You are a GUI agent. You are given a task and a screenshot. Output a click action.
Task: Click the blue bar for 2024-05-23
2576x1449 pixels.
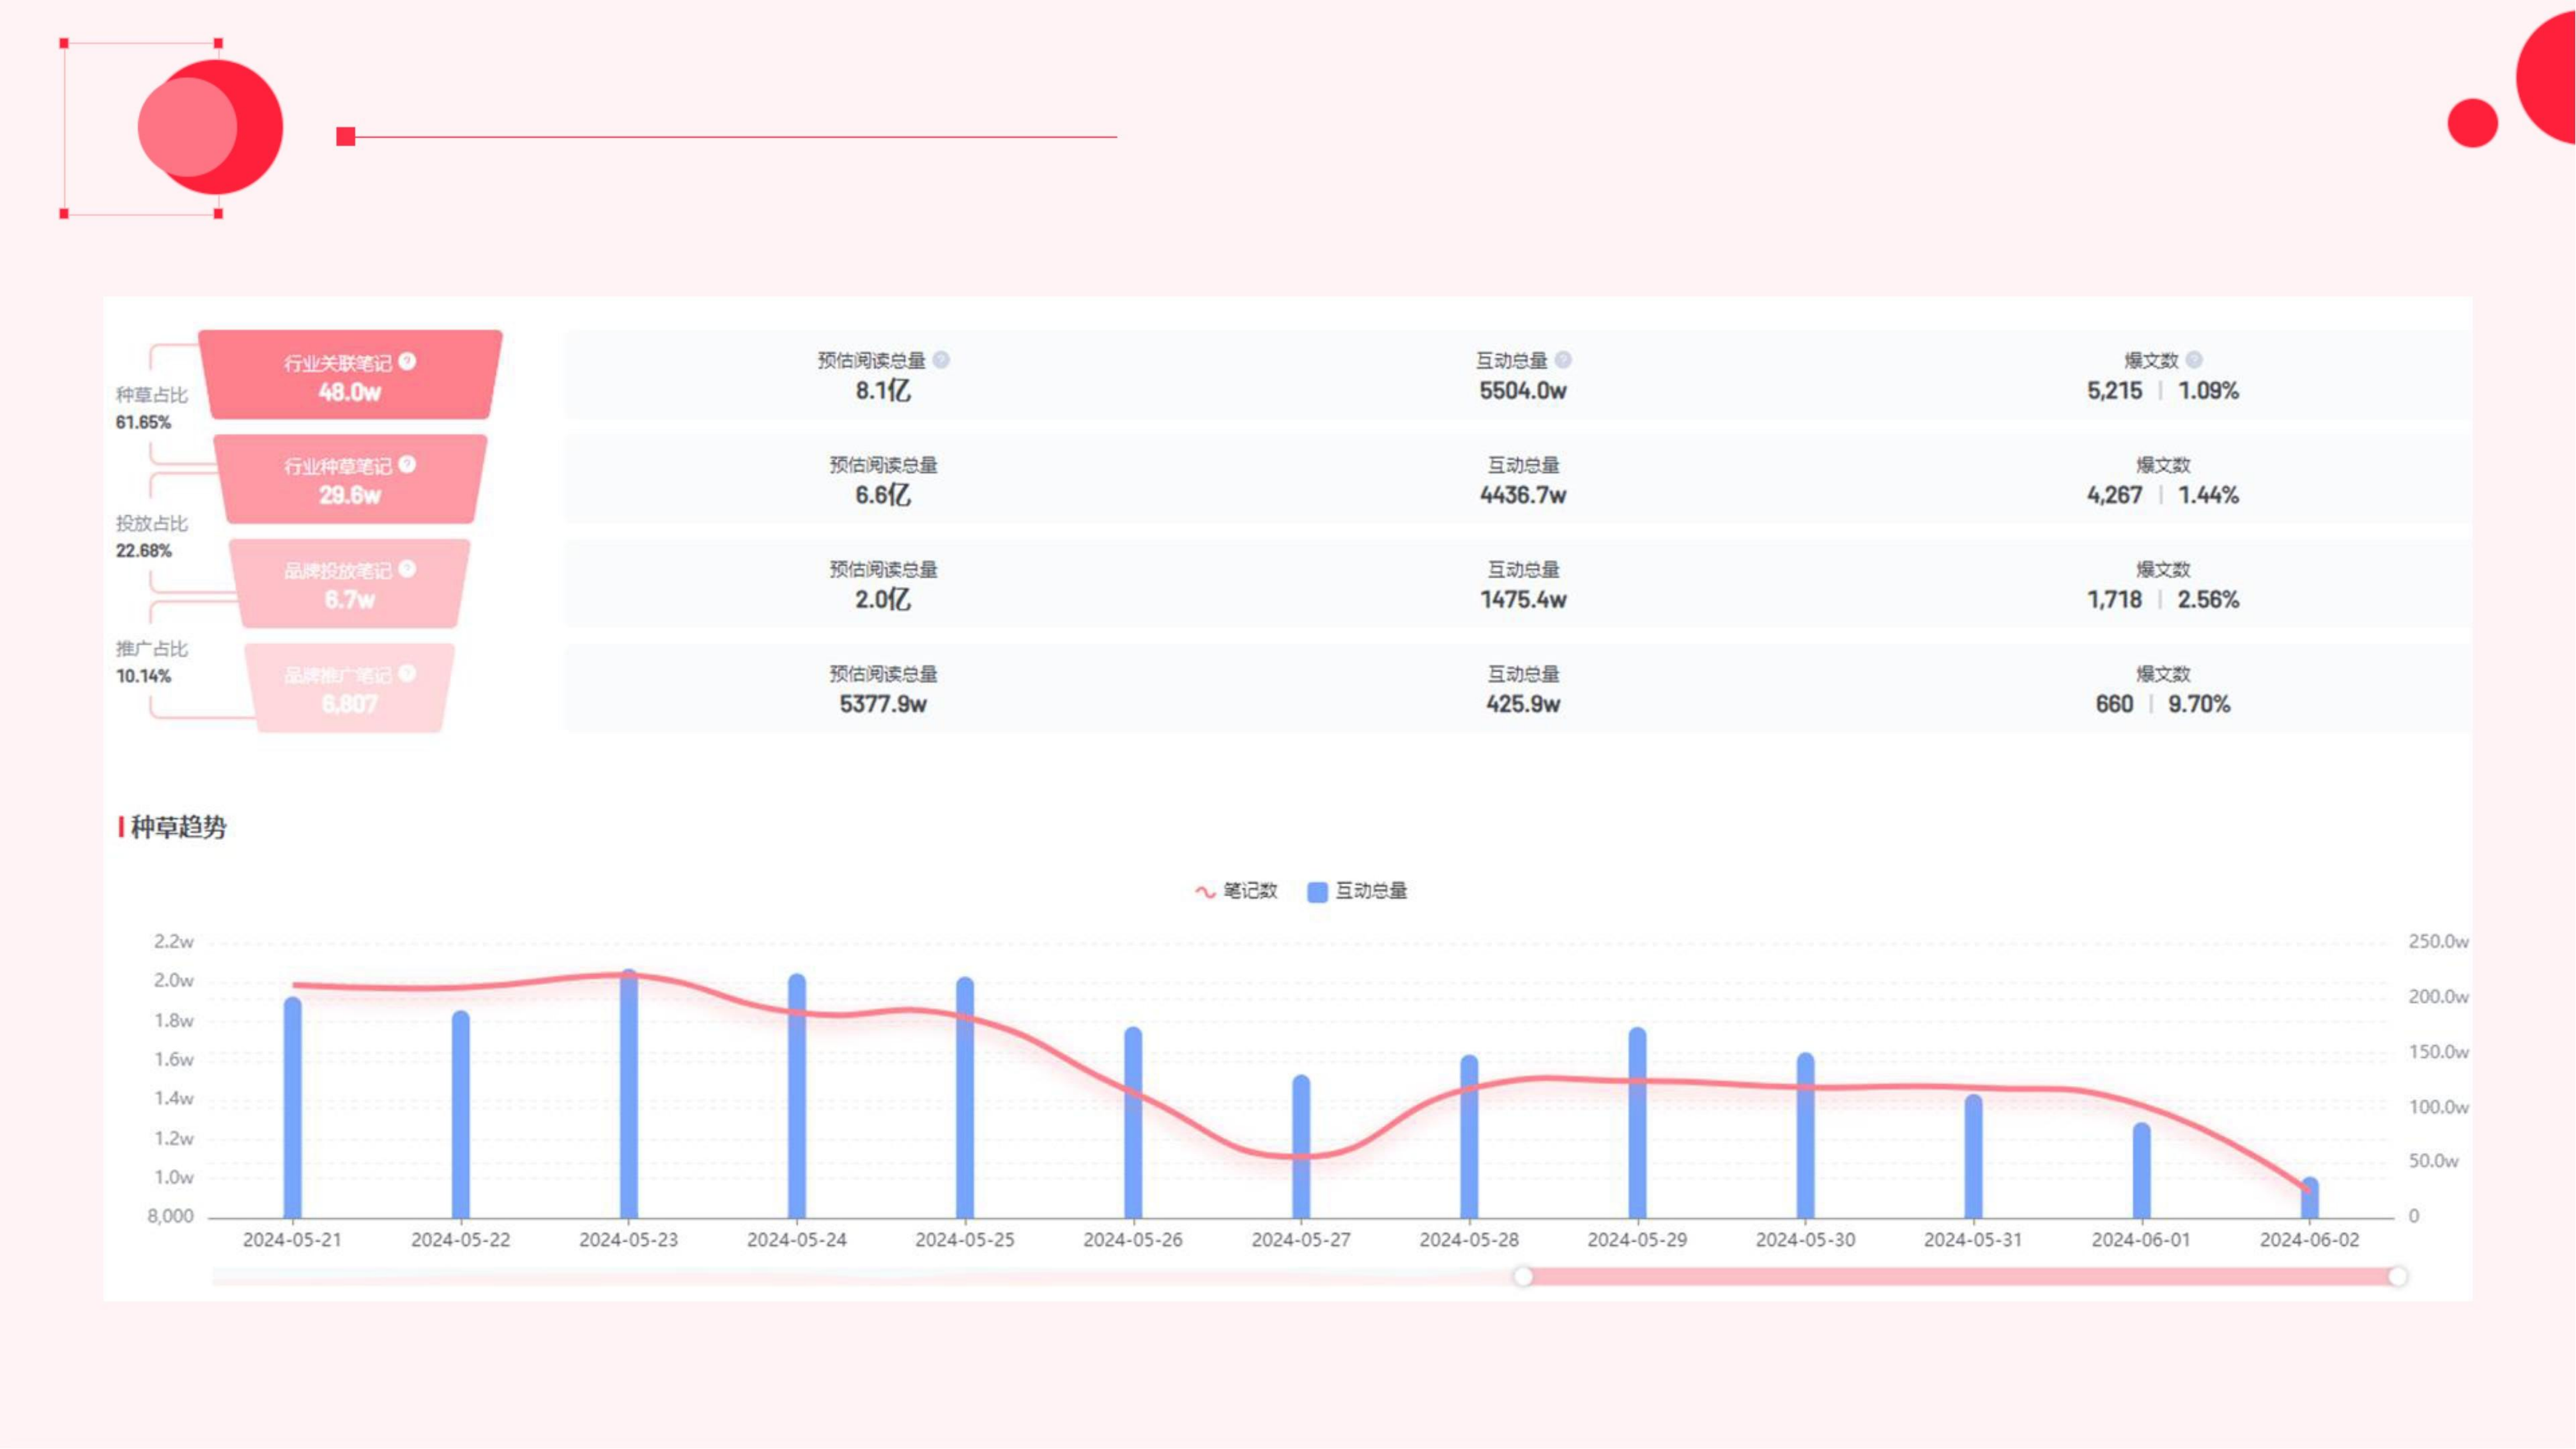(629, 1100)
